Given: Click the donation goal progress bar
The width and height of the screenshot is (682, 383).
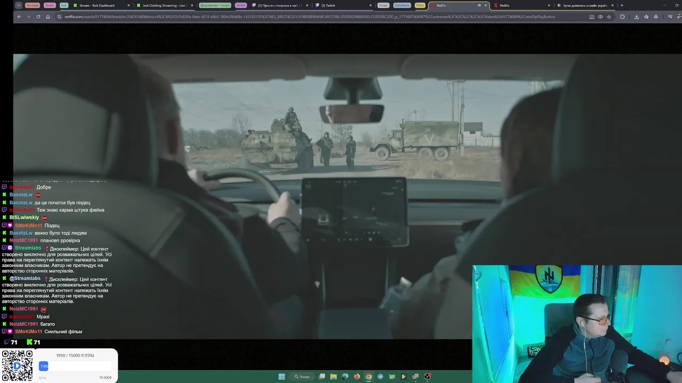Looking at the screenshot, I should pyautogui.click(x=75, y=366).
